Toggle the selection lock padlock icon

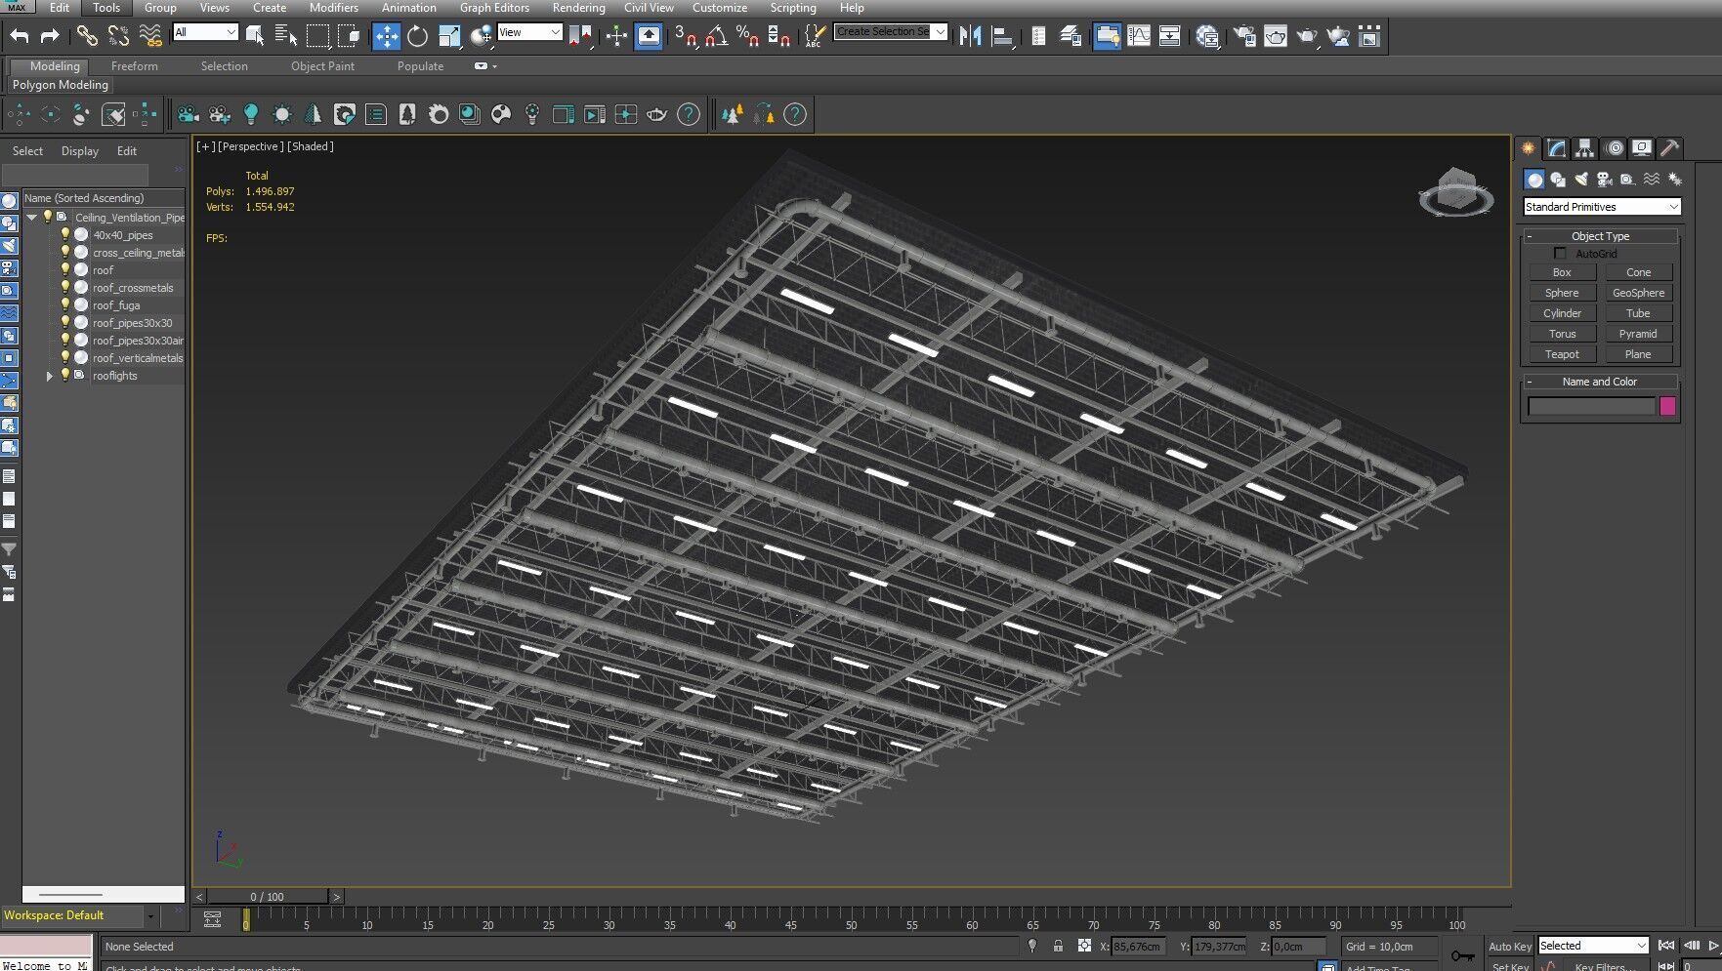coord(1058,946)
